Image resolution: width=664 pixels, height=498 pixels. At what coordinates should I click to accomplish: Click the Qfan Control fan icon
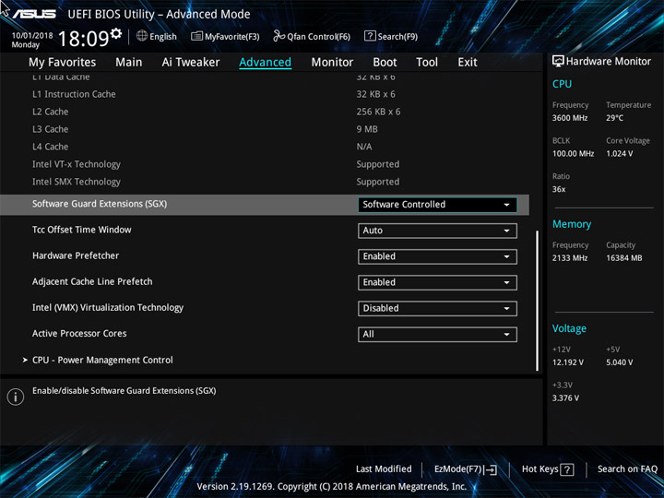(x=279, y=36)
